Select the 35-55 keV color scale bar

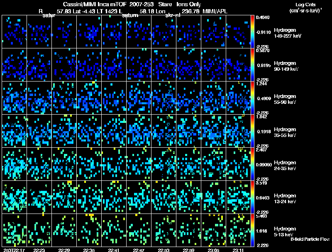click(x=252, y=131)
